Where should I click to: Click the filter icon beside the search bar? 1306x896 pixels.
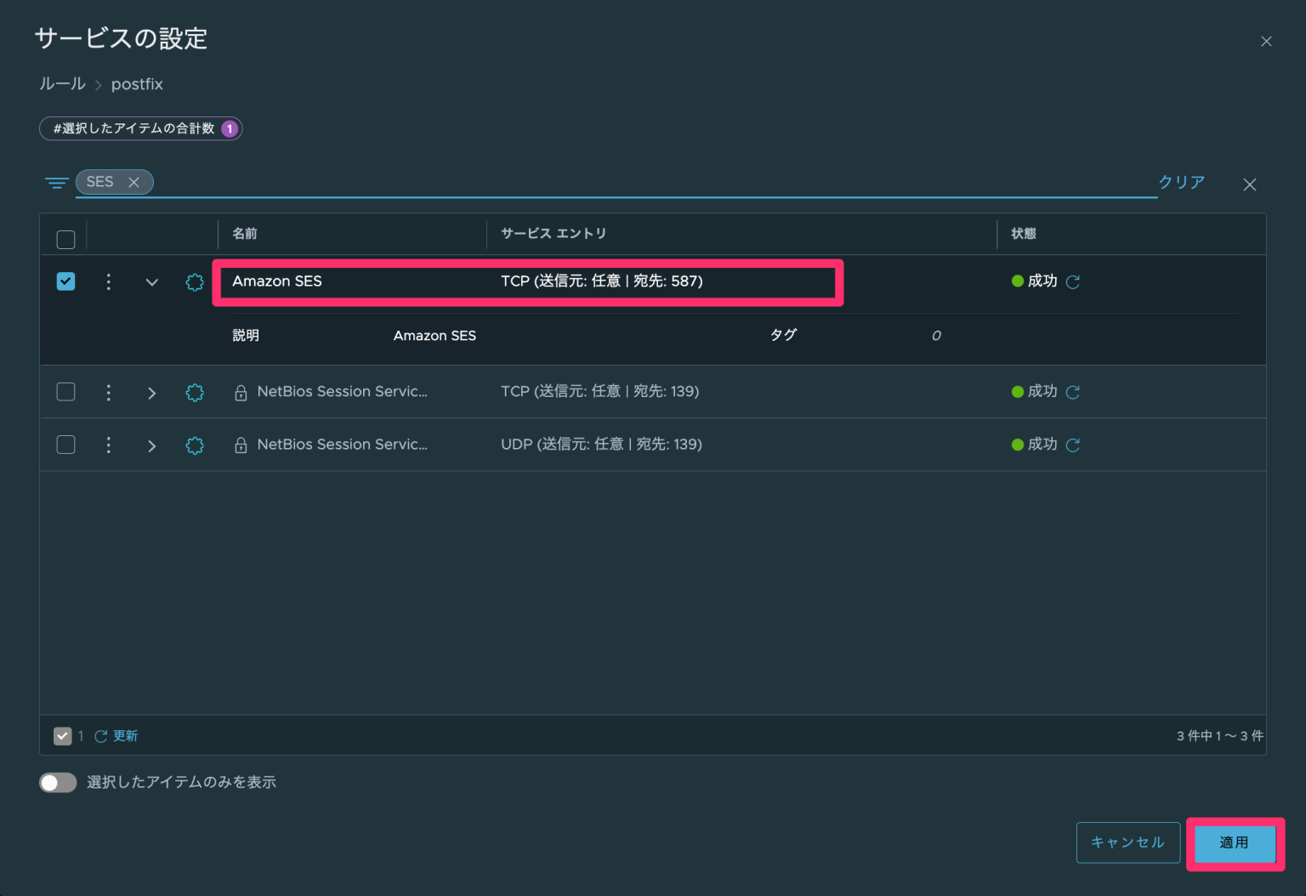56,182
